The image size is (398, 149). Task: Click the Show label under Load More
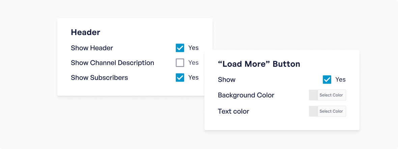pyautogui.click(x=227, y=80)
